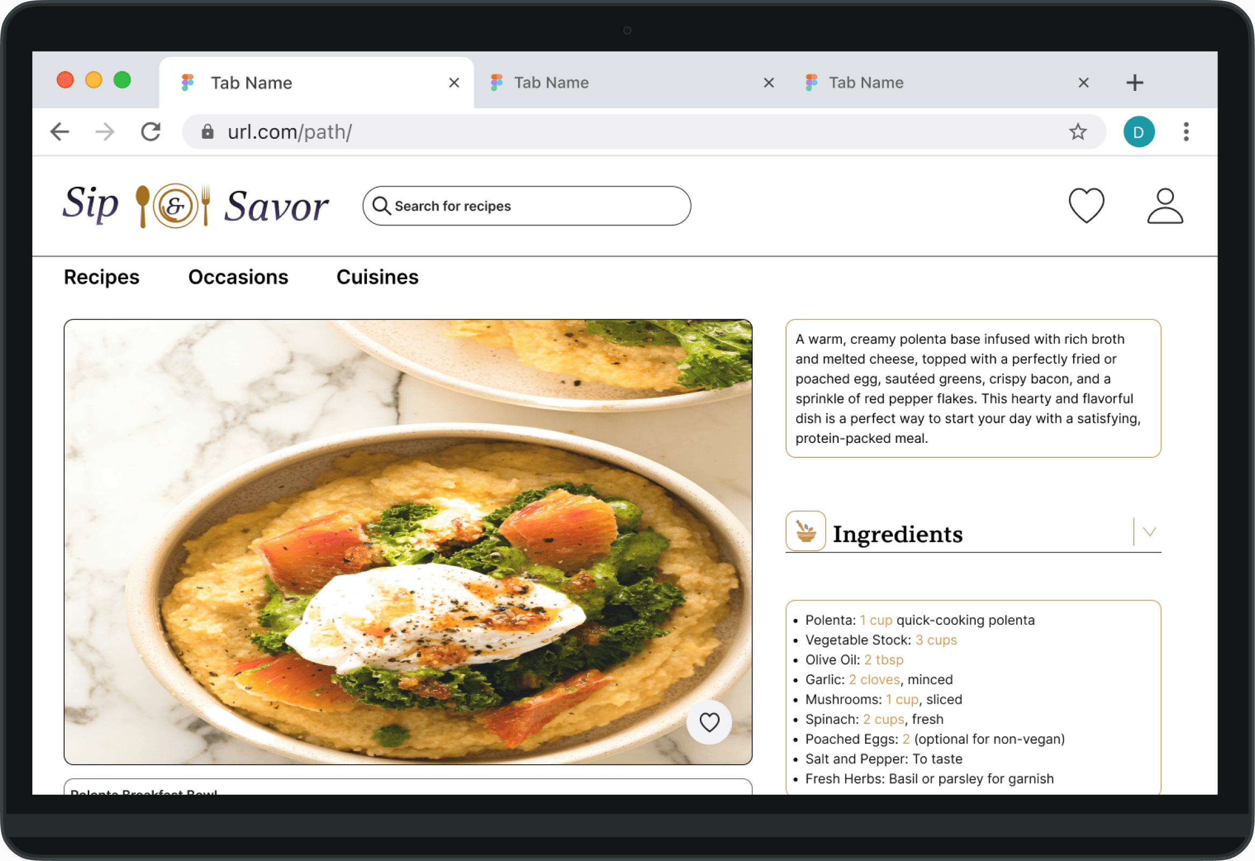Click the favorites heart icon in header
Image resolution: width=1255 pixels, height=861 pixels.
(1086, 205)
